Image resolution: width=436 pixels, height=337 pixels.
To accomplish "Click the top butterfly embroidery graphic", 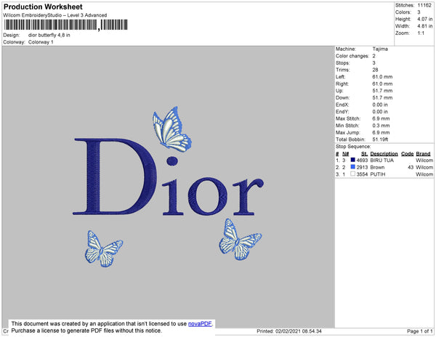I will pyautogui.click(x=171, y=129).
